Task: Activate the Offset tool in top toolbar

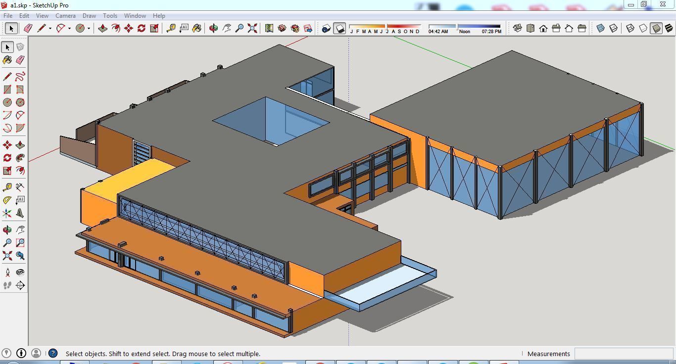Action: (116, 28)
